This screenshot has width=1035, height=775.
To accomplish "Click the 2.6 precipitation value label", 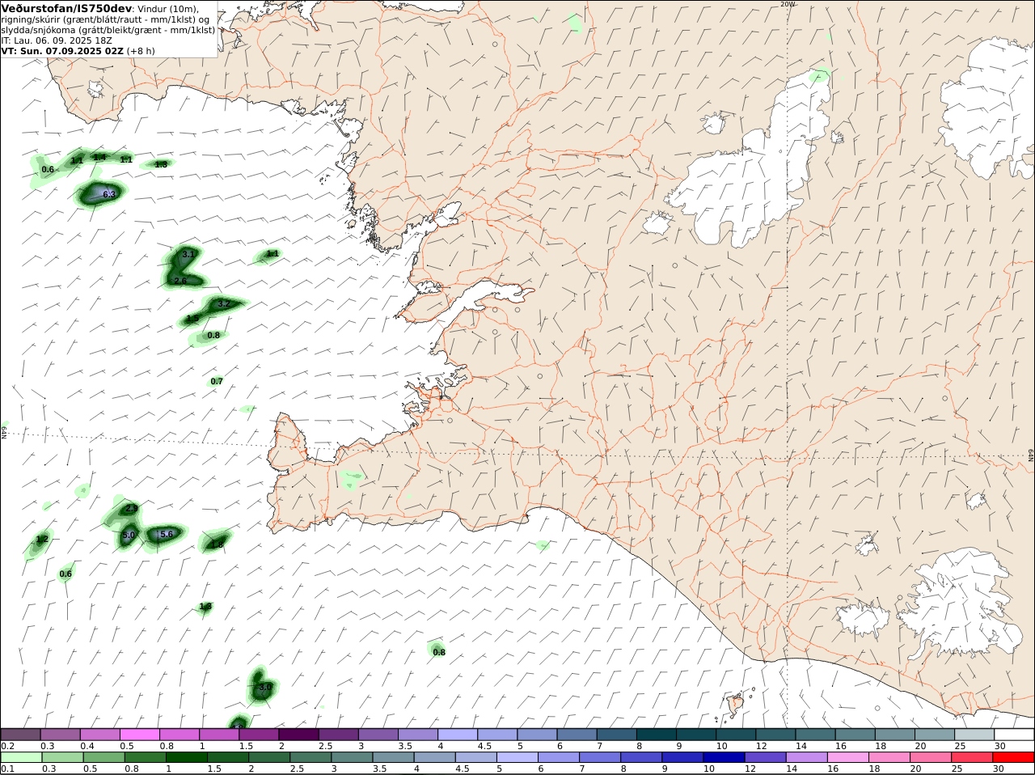I will click(x=180, y=281).
